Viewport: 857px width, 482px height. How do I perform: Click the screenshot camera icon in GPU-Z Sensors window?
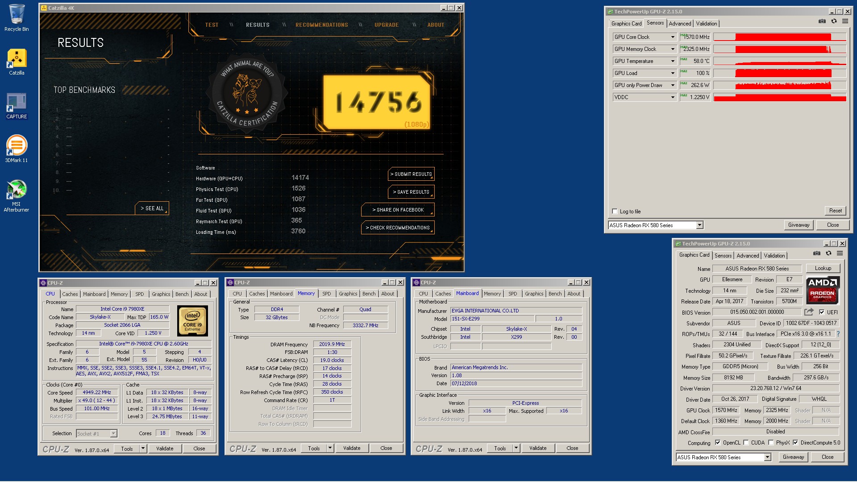click(x=822, y=21)
